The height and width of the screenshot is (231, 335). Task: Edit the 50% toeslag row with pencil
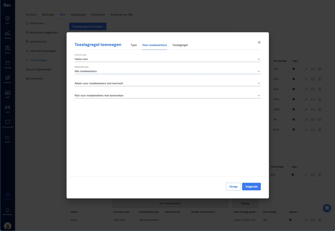pos(306,79)
